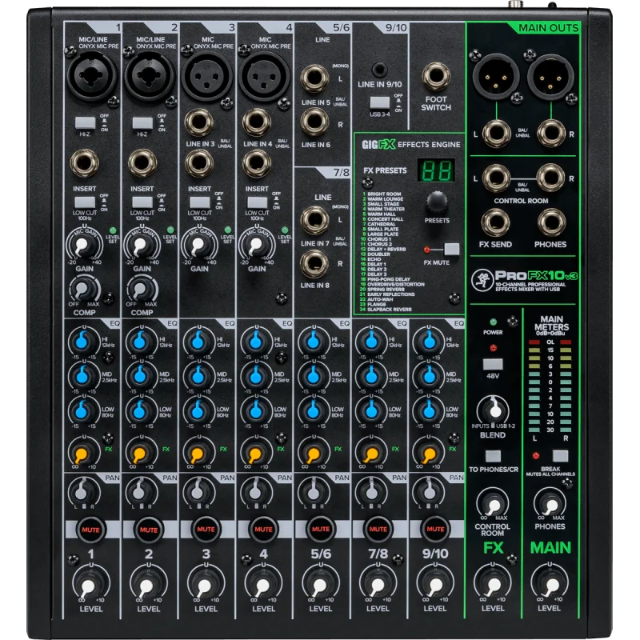Screen dimensions: 640x640
Task: Click the main meters LED ladder
Action: (x=550, y=386)
